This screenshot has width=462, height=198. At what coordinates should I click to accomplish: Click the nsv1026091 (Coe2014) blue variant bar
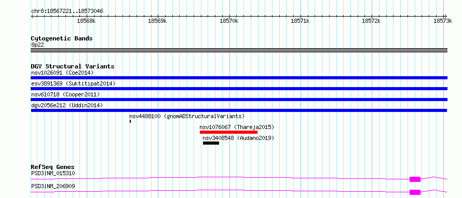[x=239, y=78]
